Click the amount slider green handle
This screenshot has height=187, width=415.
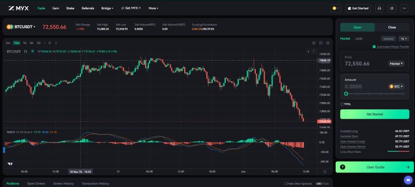pos(346,93)
